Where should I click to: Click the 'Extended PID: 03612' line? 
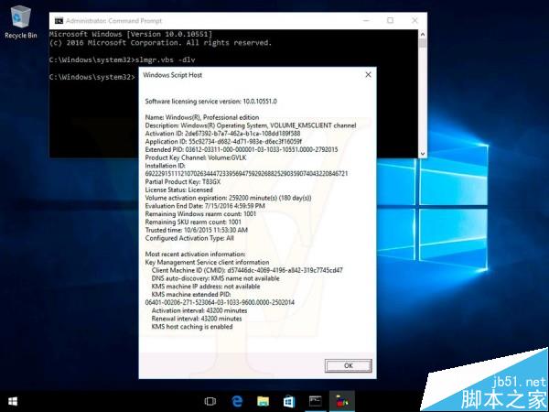(242, 149)
